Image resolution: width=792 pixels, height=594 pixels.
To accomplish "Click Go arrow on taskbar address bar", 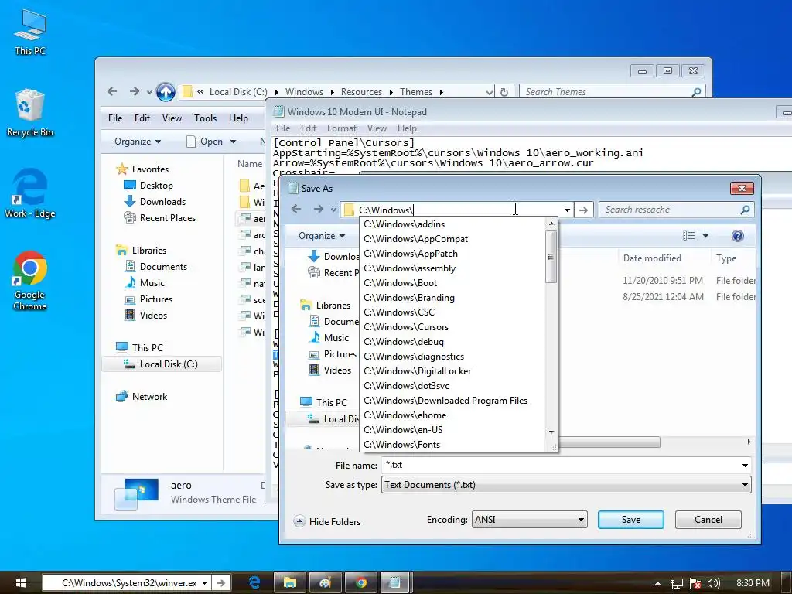I will [x=220, y=583].
